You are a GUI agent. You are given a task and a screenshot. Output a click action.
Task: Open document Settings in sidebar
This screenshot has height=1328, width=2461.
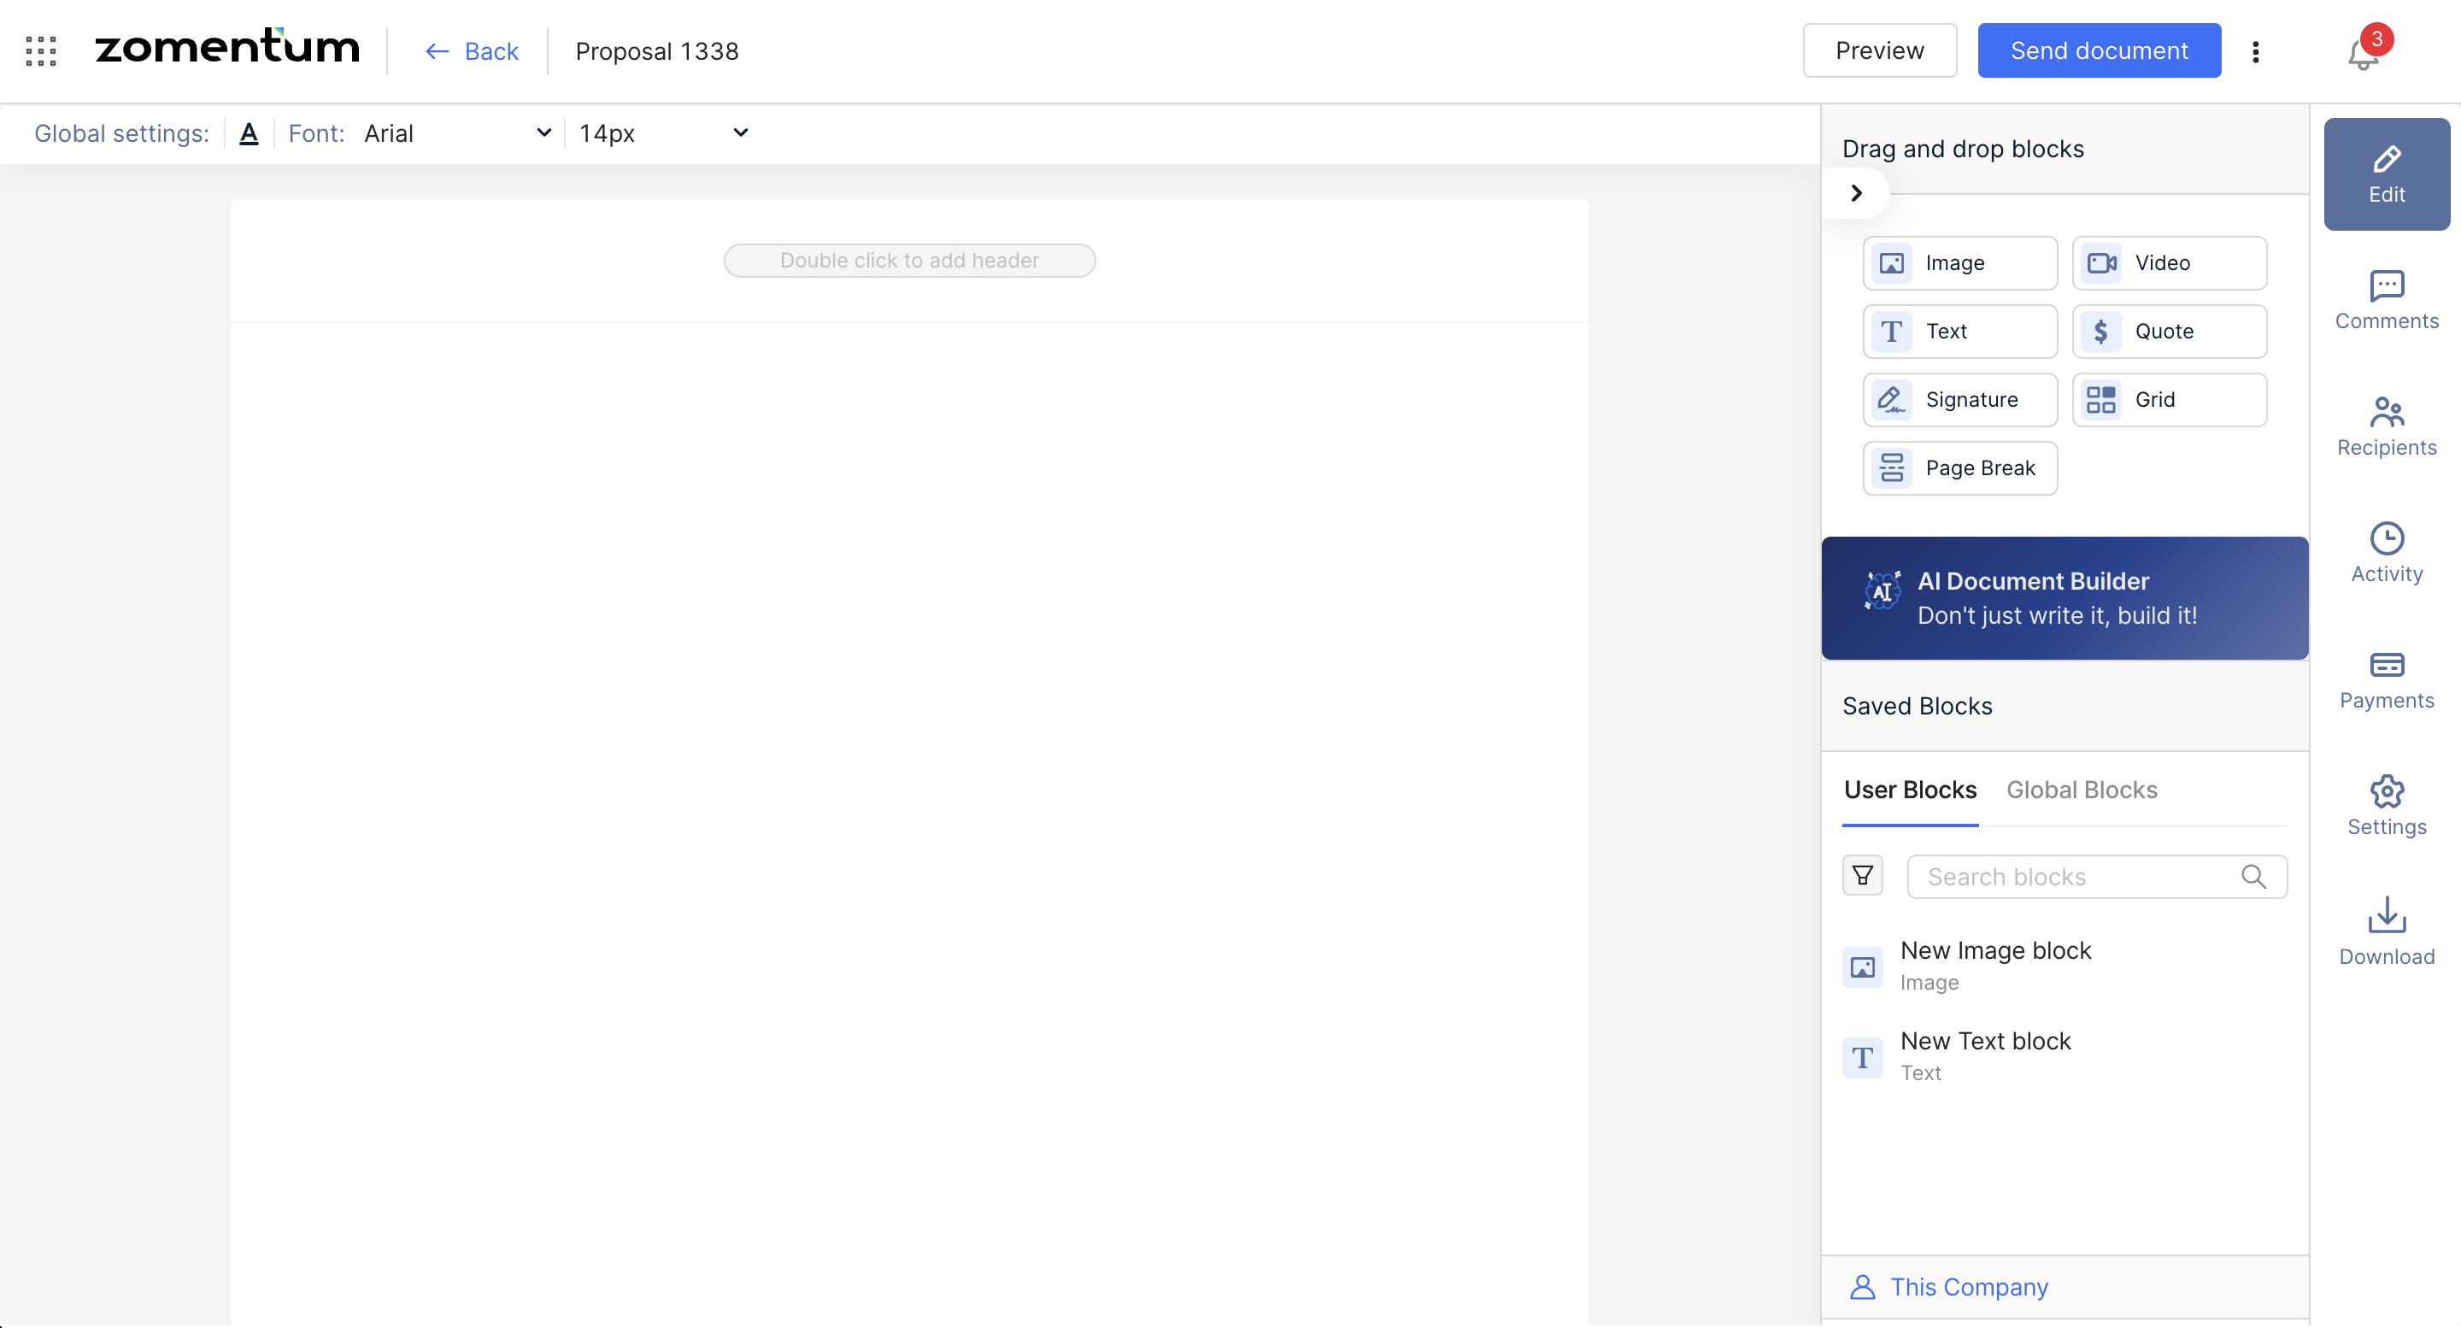click(x=2386, y=807)
